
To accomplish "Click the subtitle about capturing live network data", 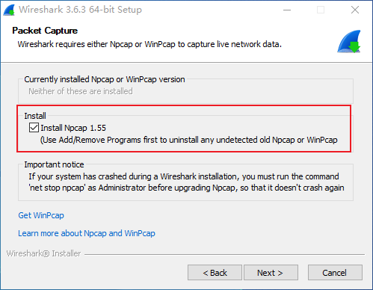I will (x=149, y=44).
